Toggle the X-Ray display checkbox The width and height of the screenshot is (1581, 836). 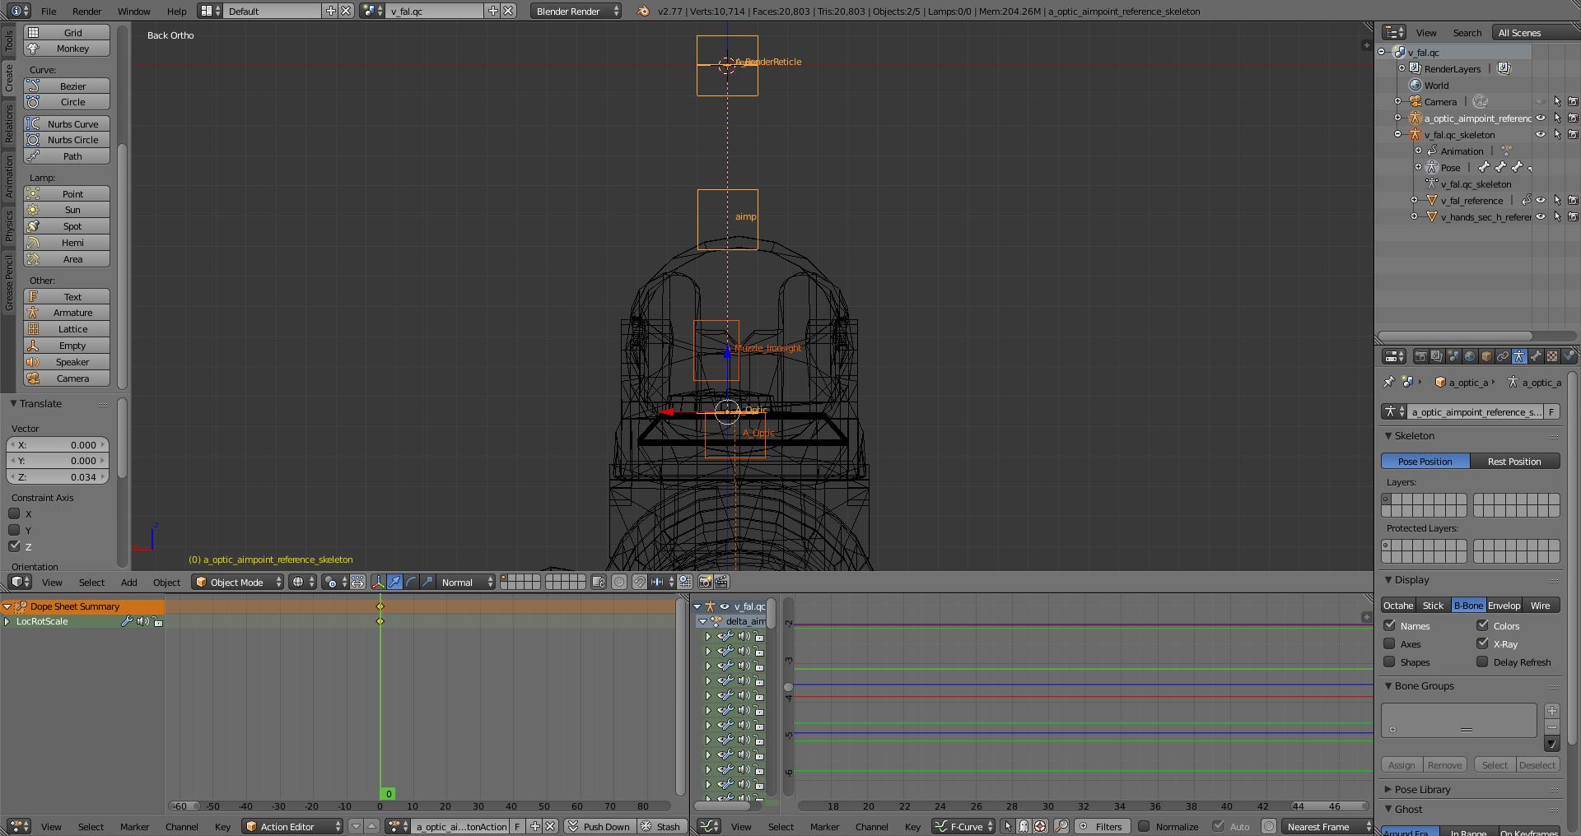click(1483, 644)
